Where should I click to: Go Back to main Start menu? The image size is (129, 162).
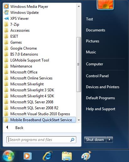pyautogui.click(x=19, y=127)
